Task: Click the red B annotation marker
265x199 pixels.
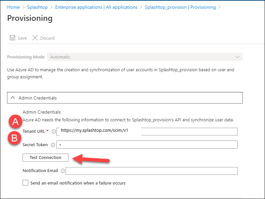Action: (x=14, y=138)
